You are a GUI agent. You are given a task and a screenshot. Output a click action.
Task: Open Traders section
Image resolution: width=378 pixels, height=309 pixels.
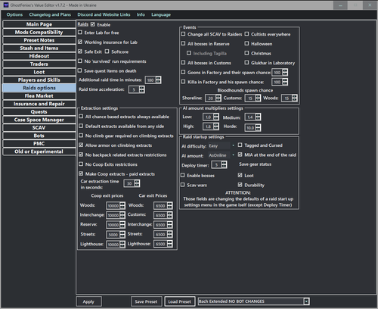pyautogui.click(x=39, y=64)
